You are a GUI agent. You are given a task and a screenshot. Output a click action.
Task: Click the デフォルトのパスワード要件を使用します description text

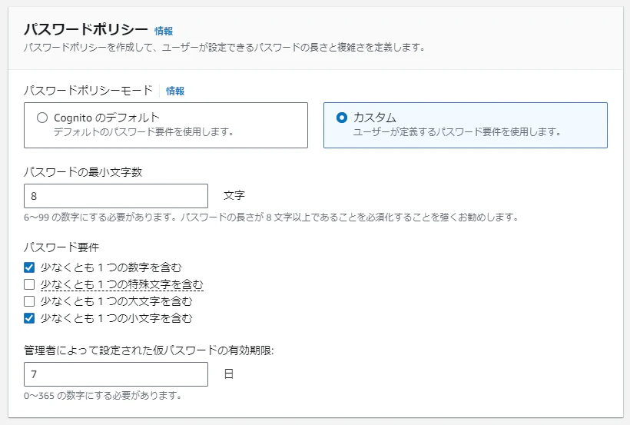(144, 132)
